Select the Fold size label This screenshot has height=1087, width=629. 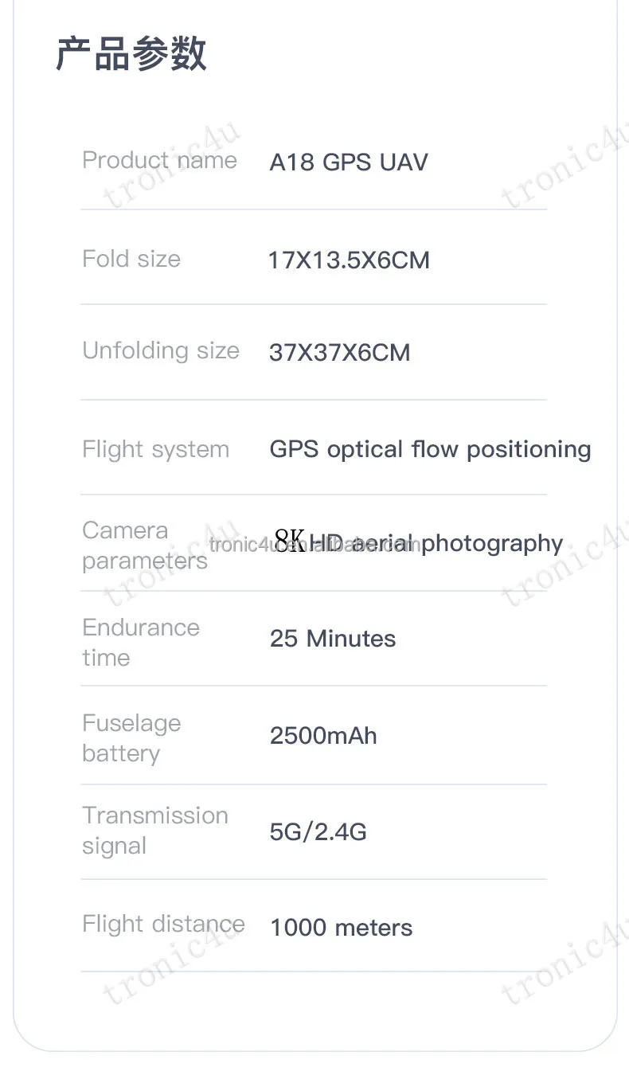131,259
